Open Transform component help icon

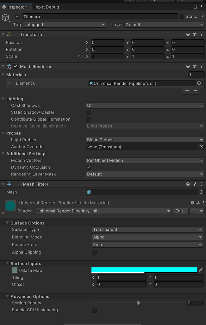[x=188, y=34]
